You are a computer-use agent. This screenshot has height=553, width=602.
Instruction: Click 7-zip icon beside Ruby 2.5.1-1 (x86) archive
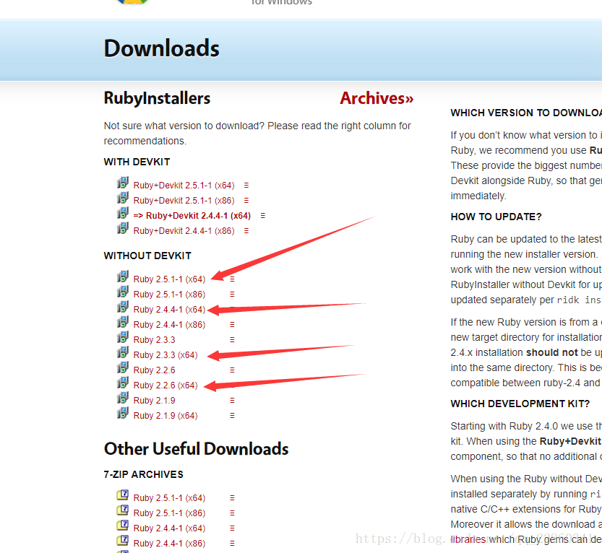pyautogui.click(x=122, y=510)
